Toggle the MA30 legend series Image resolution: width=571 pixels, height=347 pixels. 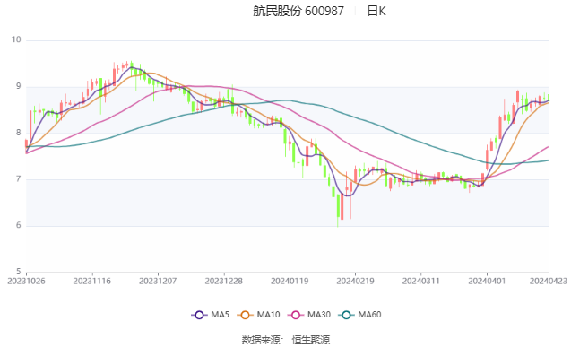[x=309, y=315]
